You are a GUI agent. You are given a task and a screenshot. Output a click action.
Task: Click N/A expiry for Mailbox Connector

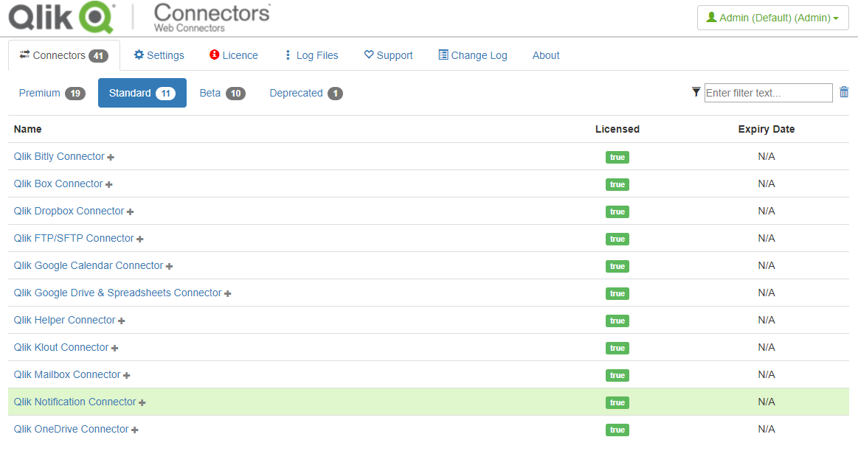click(x=766, y=375)
